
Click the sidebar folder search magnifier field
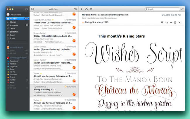pos(17,42)
